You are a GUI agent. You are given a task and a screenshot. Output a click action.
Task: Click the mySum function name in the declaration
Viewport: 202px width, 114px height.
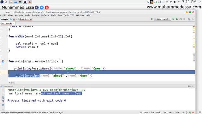pos(20,36)
